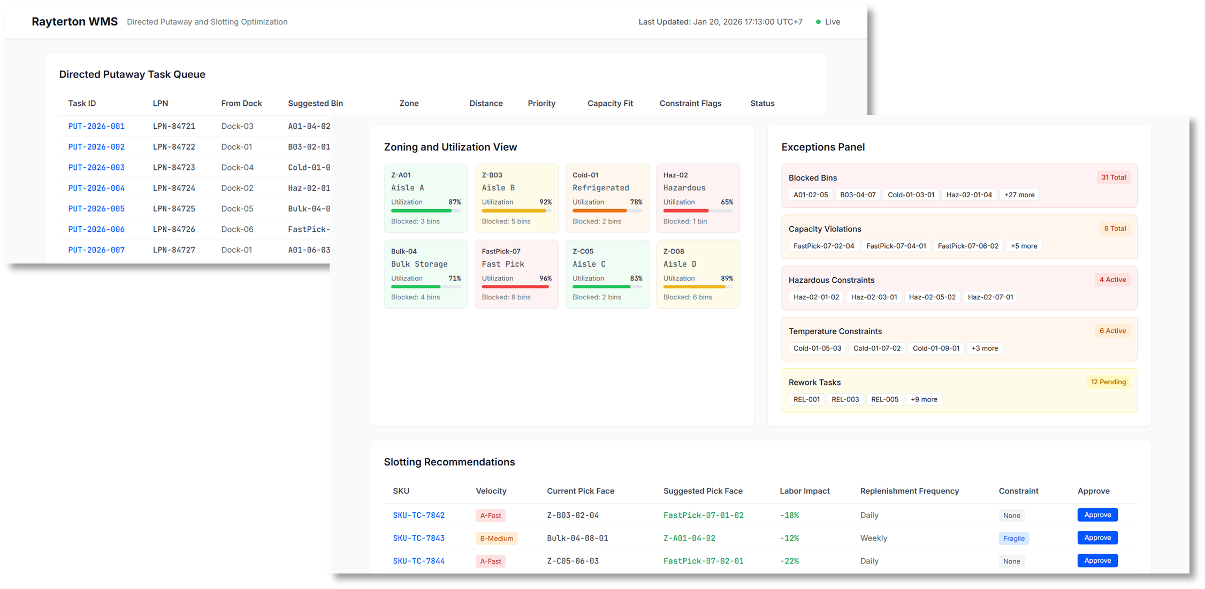Viewport: 1205px width, 589px height.
Task: Sort table by the Zone column header
Action: pyautogui.click(x=409, y=103)
